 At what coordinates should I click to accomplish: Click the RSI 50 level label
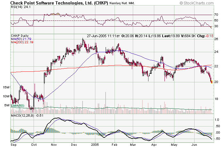click(x=216, y=21)
